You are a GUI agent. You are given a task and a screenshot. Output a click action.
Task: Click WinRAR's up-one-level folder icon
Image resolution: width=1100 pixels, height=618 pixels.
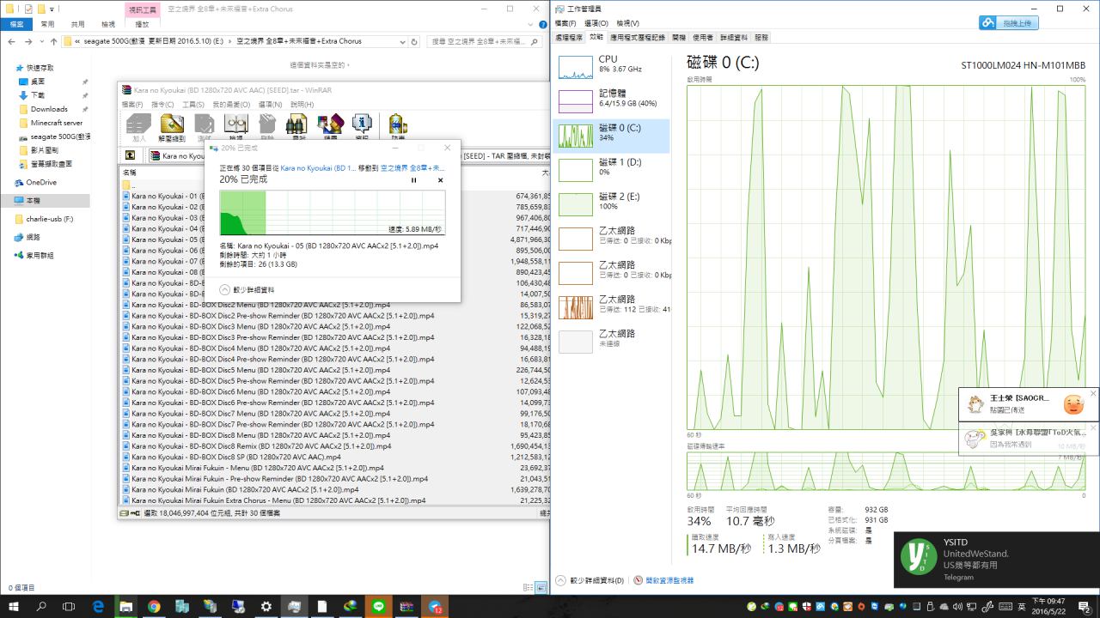click(131, 155)
